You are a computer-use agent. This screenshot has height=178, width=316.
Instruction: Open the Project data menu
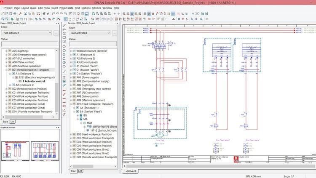67,8
